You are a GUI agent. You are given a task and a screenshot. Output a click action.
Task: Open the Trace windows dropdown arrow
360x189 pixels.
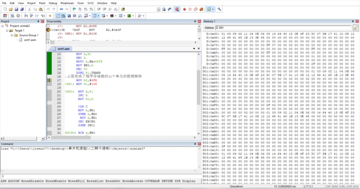click(x=124, y=16)
